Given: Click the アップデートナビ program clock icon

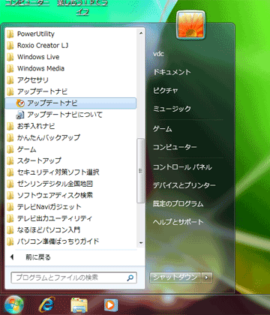Looking at the screenshot, I should [x=20, y=103].
